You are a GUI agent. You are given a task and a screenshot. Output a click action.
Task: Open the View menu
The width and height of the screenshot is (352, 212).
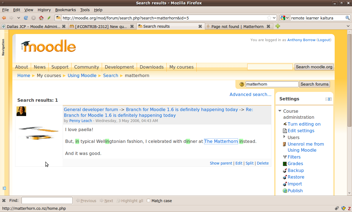pyautogui.click(x=29, y=10)
